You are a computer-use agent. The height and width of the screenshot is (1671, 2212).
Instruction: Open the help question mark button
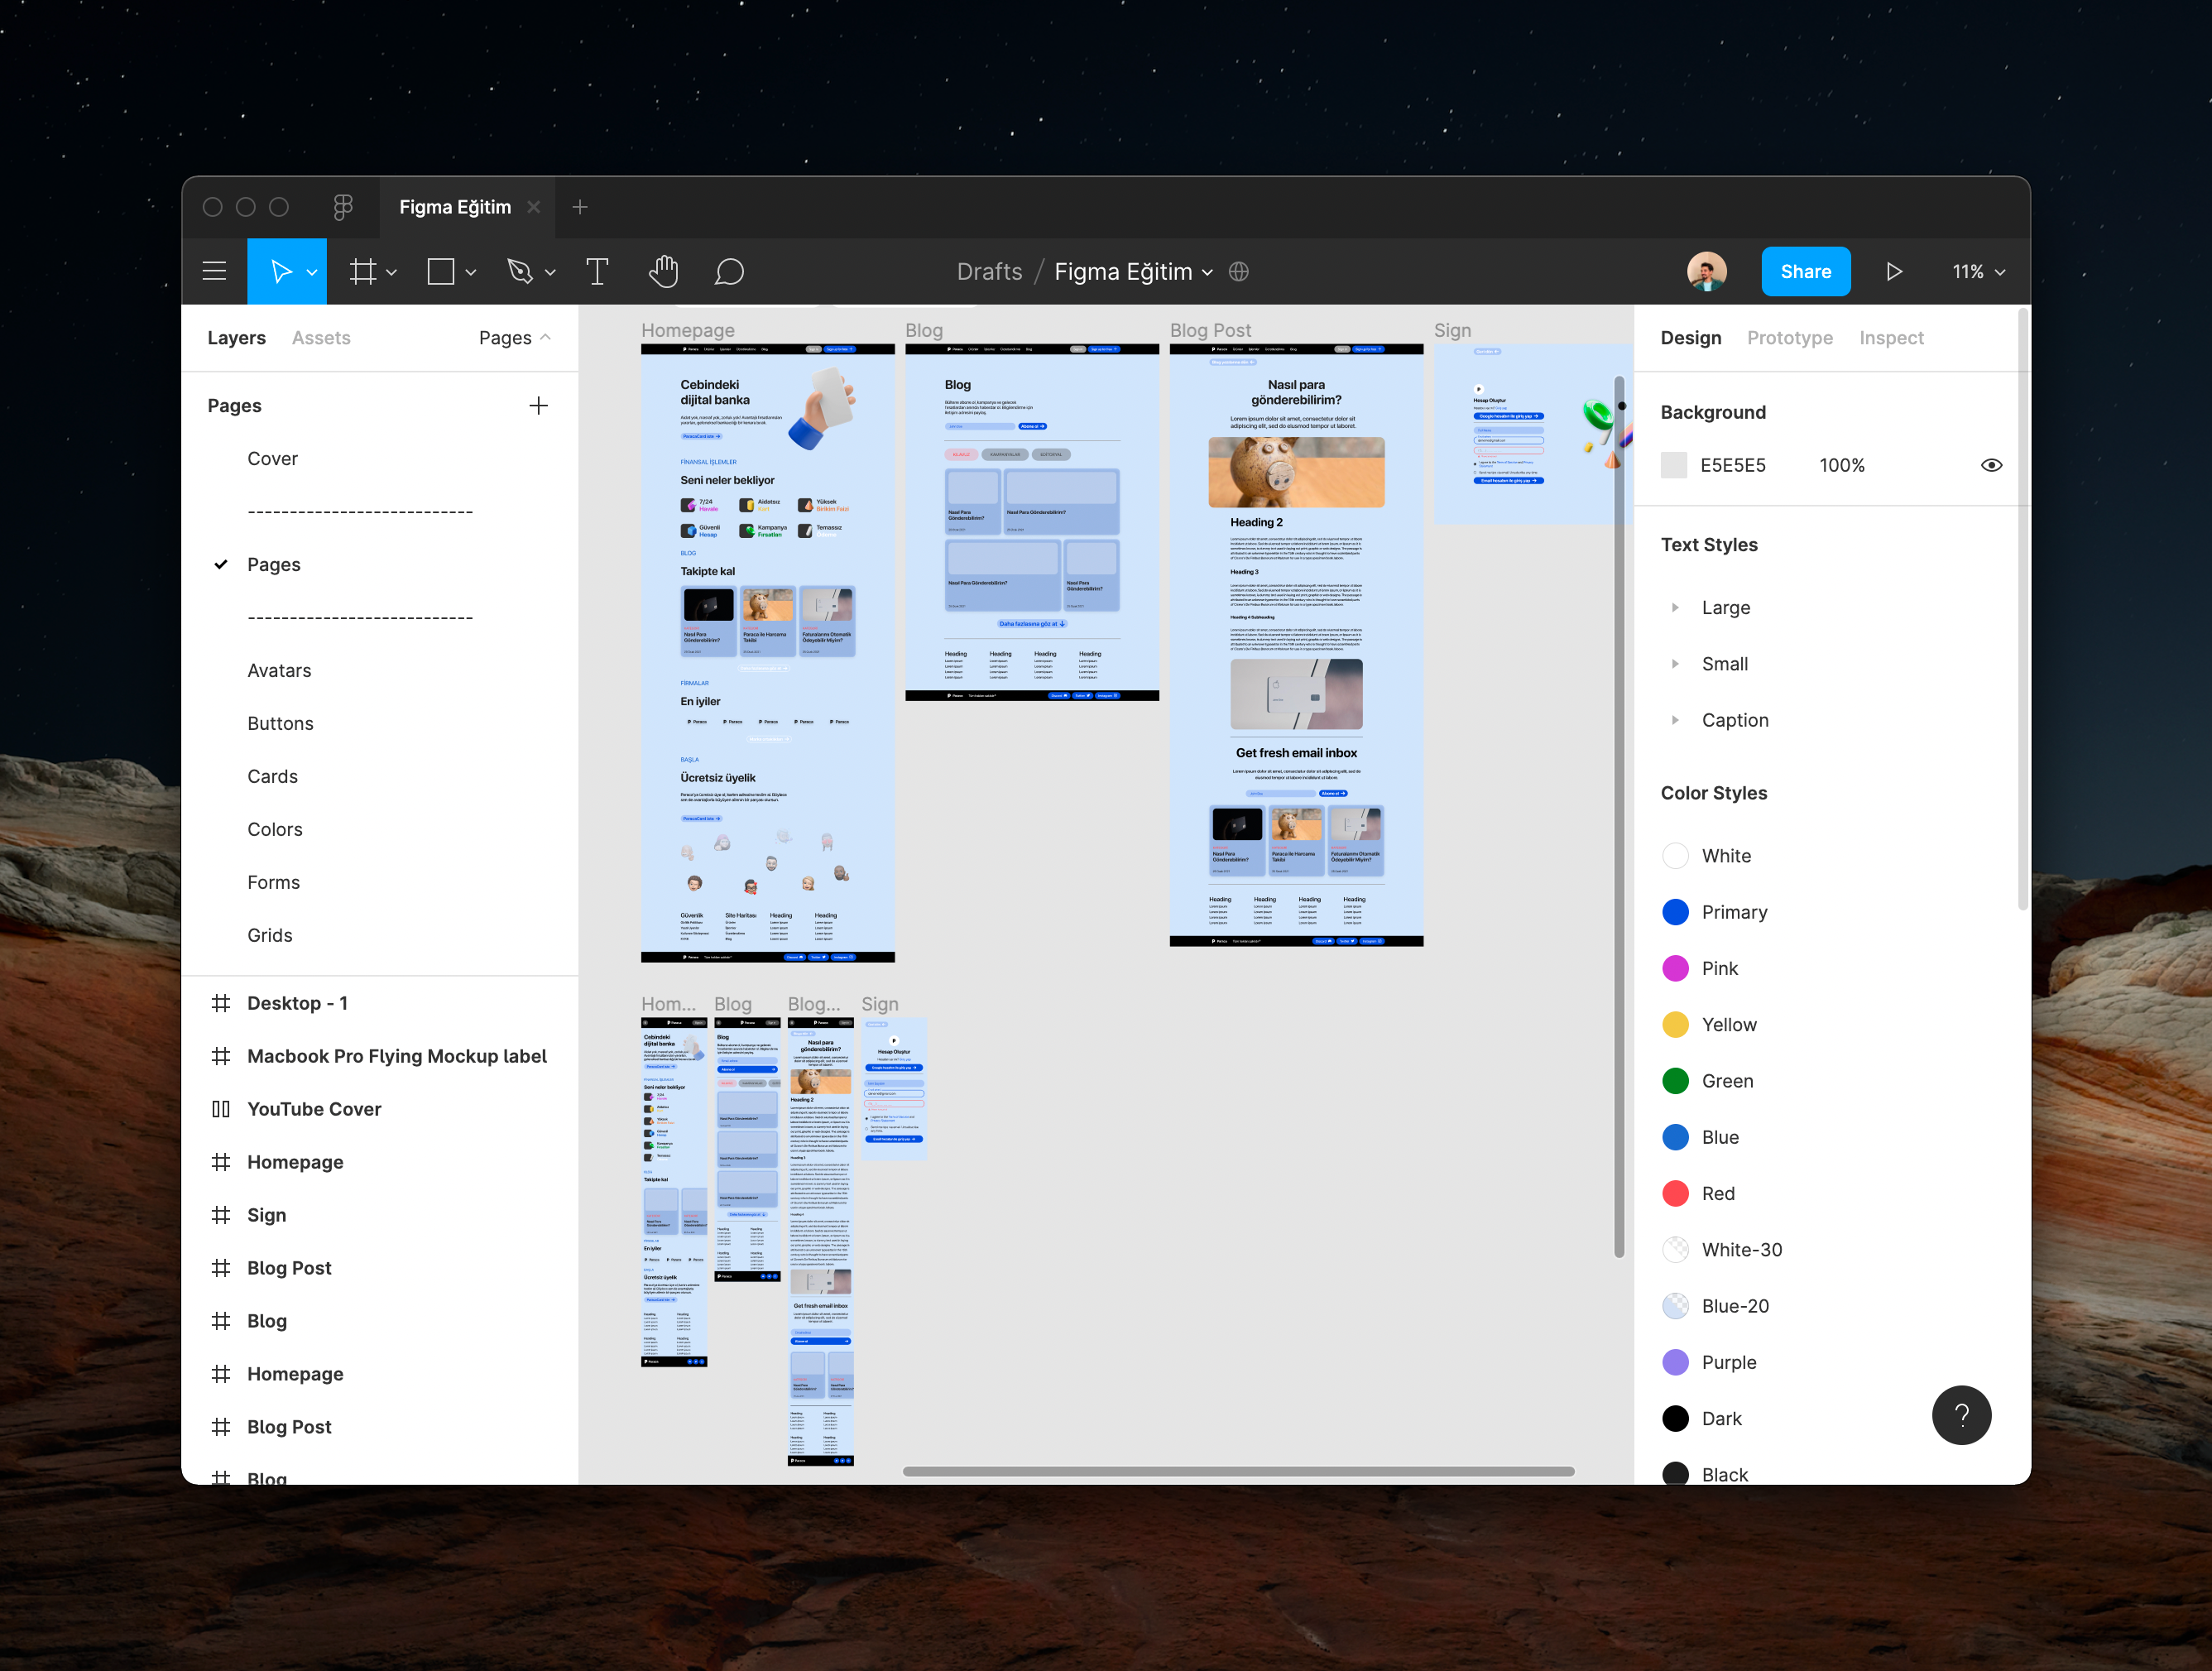(1962, 1415)
